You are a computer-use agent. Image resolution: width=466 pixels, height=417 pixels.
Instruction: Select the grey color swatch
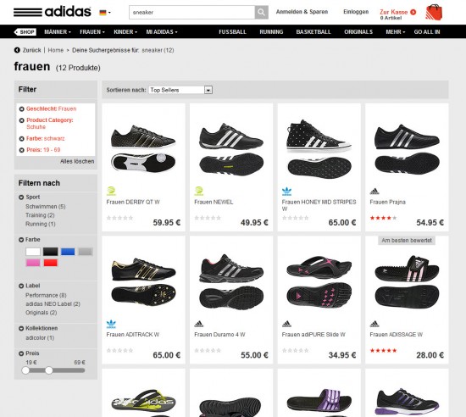coord(86,252)
